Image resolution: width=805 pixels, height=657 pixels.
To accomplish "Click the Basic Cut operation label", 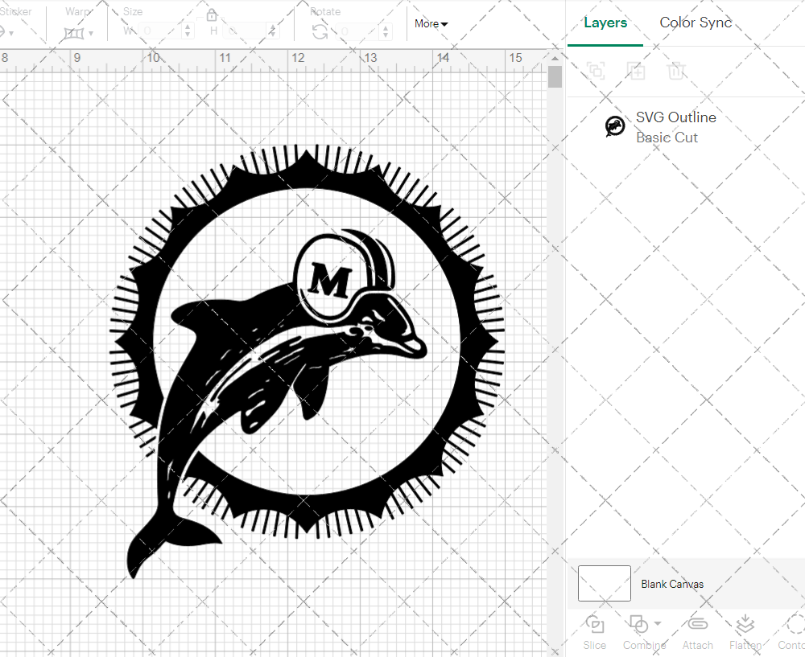I will click(x=667, y=138).
